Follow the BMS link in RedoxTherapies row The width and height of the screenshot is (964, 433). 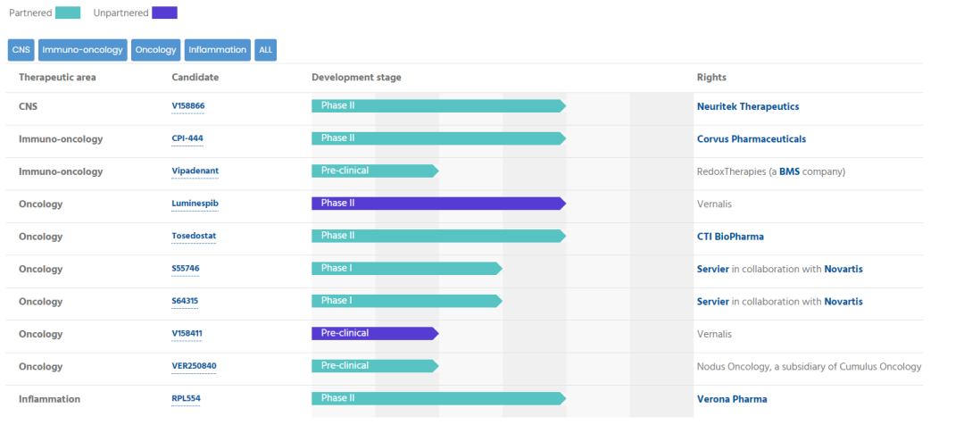pyautogui.click(x=789, y=171)
